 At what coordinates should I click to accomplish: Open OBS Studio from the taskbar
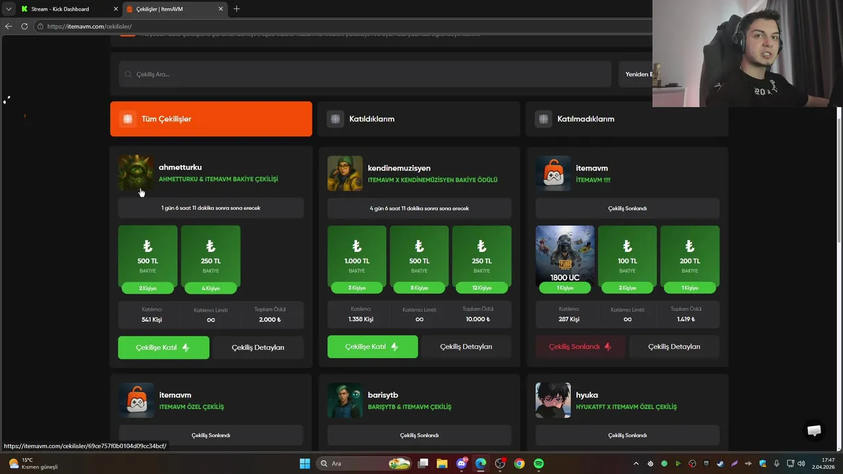[500, 463]
